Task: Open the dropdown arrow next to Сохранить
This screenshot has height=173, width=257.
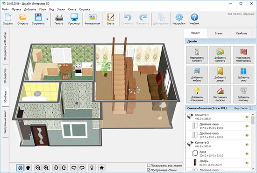Action: pos(47,19)
